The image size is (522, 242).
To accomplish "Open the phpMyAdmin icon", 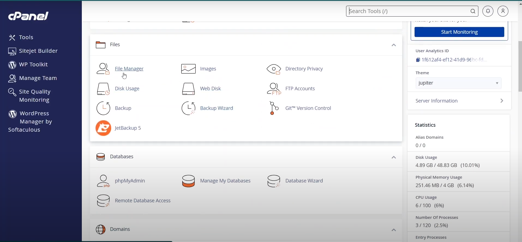I will click(103, 181).
